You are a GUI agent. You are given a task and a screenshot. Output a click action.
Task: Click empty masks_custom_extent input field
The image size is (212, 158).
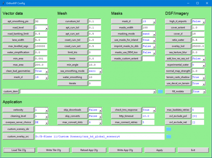pyautogui.click(x=148, y=59)
